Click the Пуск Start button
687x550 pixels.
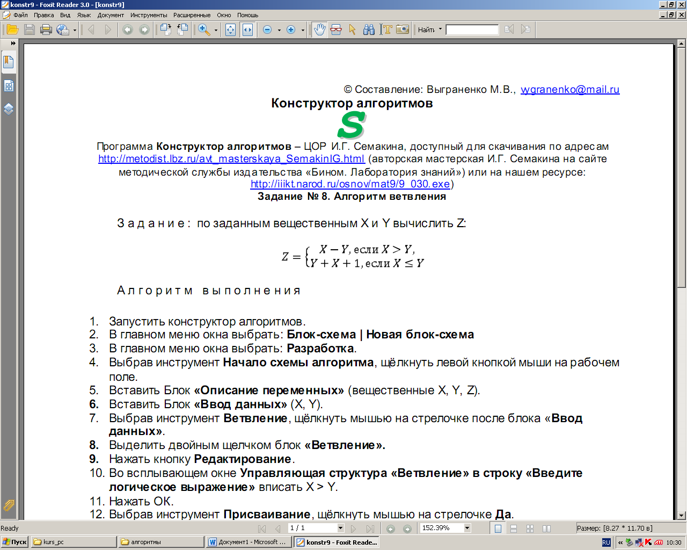pyautogui.click(x=14, y=542)
